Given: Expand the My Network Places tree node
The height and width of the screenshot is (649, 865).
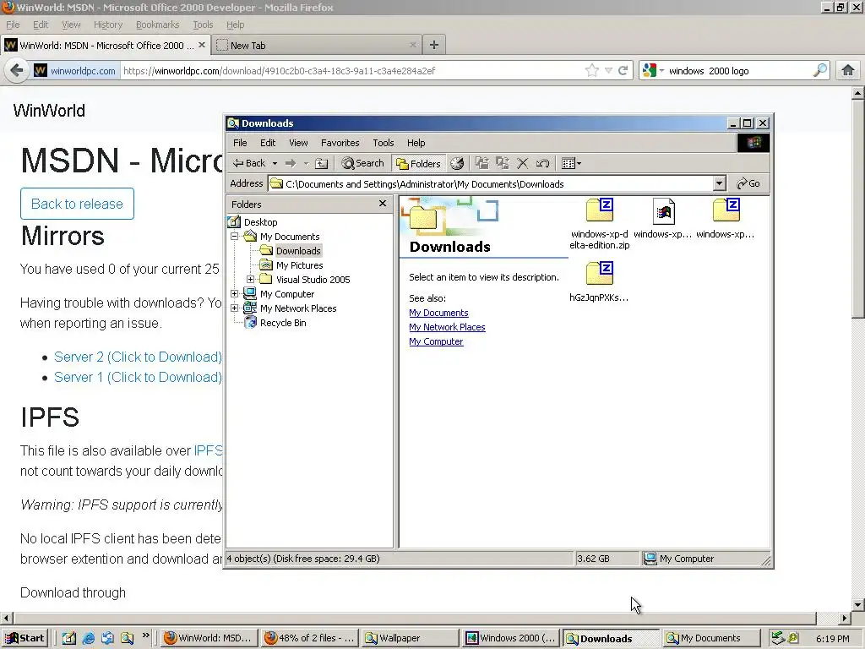Looking at the screenshot, I should [235, 308].
